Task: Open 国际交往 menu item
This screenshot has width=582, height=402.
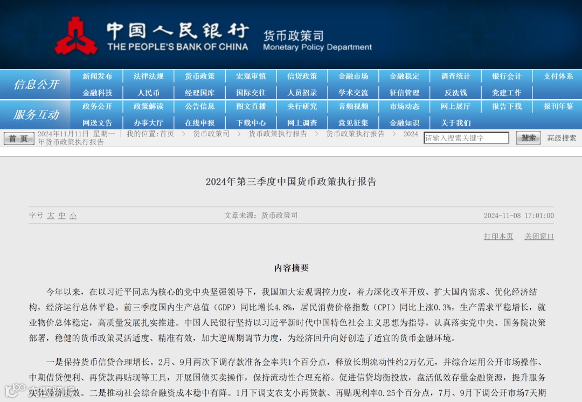Action: 251,93
